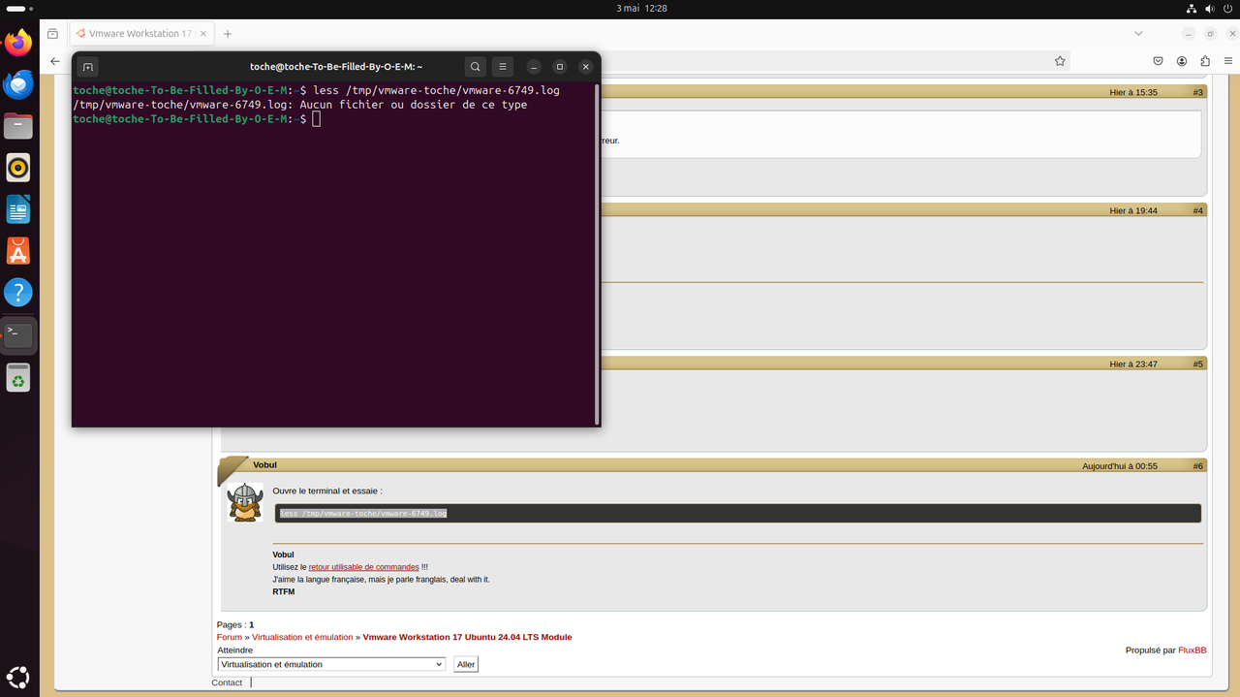Select the Vmware Workstation 17 browser tab
1240x697 pixels.
(140, 33)
